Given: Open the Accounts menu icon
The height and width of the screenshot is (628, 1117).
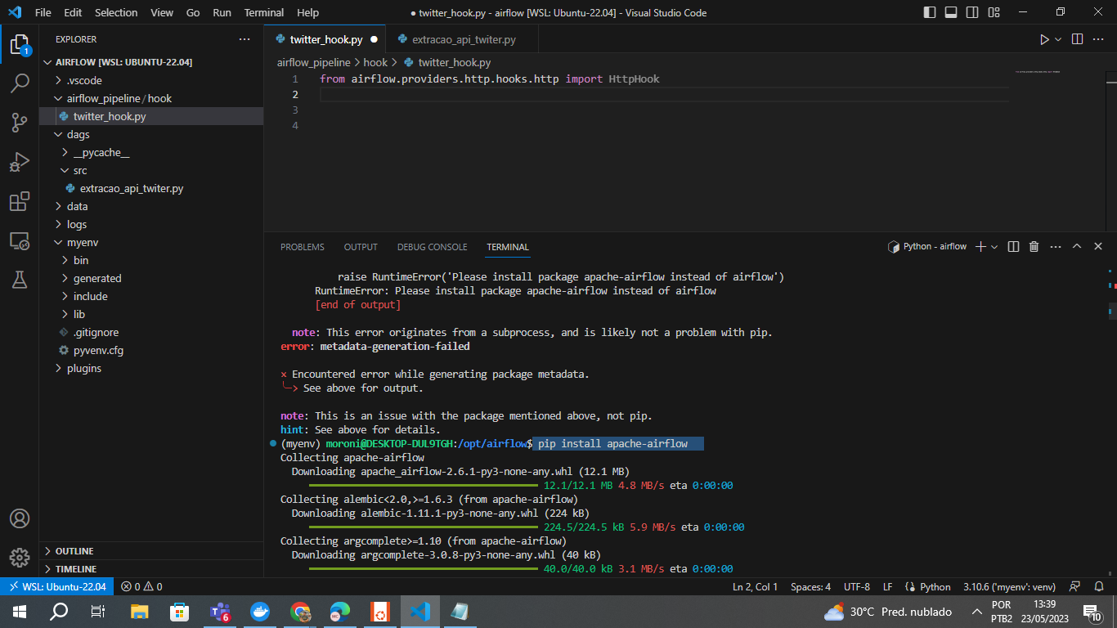Looking at the screenshot, I should [20, 518].
